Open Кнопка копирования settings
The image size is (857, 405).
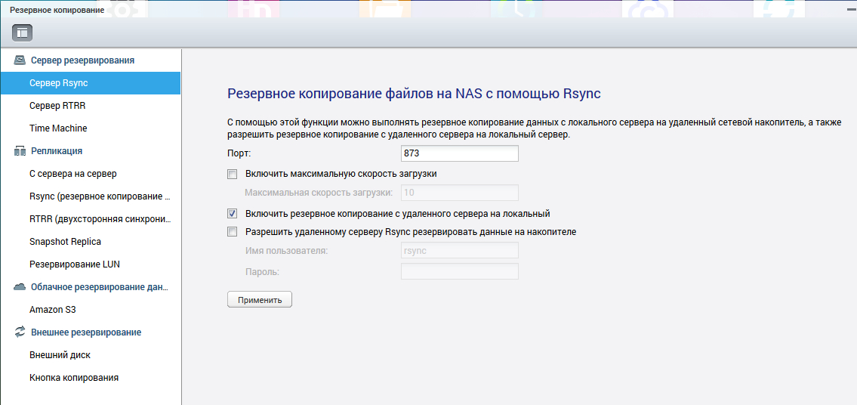pyautogui.click(x=74, y=378)
